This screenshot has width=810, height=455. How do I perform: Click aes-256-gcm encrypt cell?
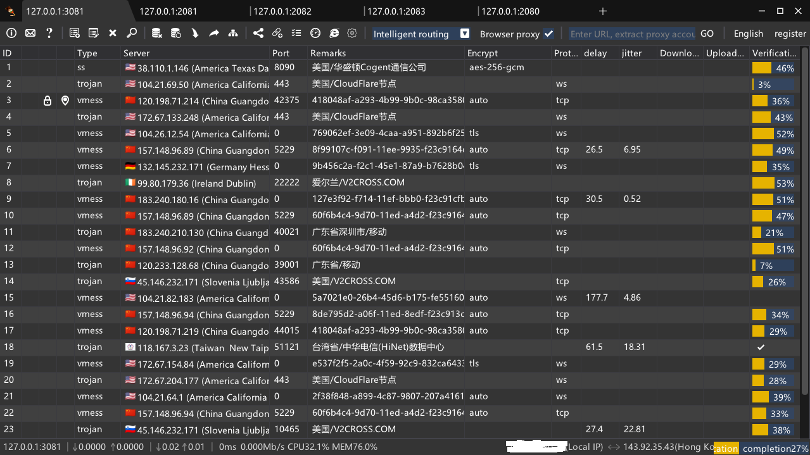[497, 67]
